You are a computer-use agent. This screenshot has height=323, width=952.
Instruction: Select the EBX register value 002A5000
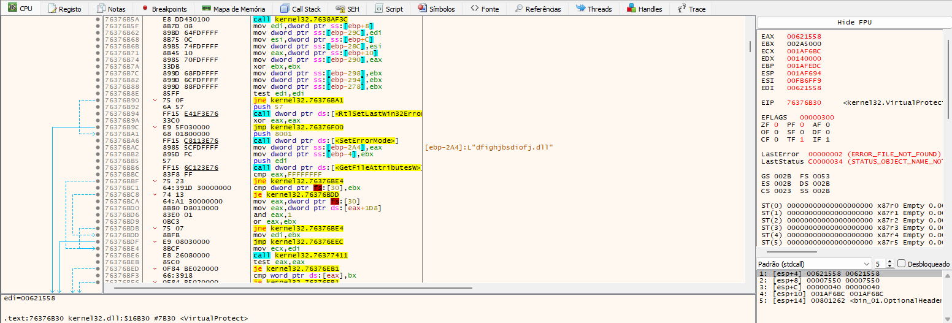click(804, 44)
